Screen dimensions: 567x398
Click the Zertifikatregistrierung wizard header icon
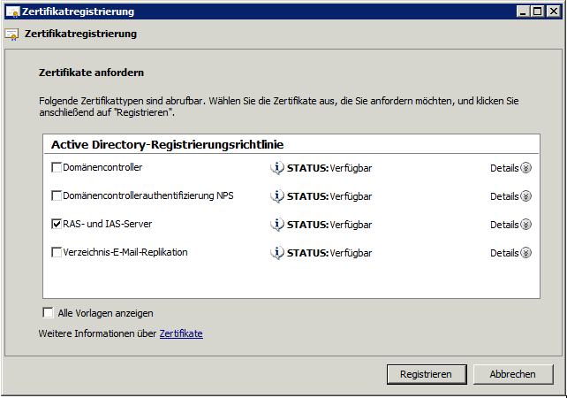click(x=12, y=34)
